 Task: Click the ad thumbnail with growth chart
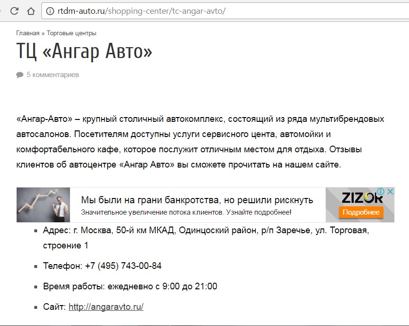pos(43,205)
